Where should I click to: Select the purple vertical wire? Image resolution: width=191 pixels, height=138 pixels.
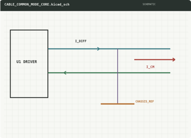coord(118,76)
